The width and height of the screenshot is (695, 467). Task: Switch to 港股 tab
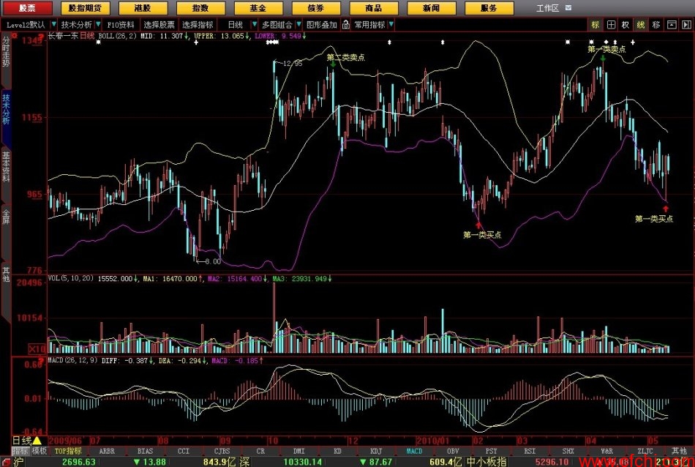pyautogui.click(x=143, y=8)
